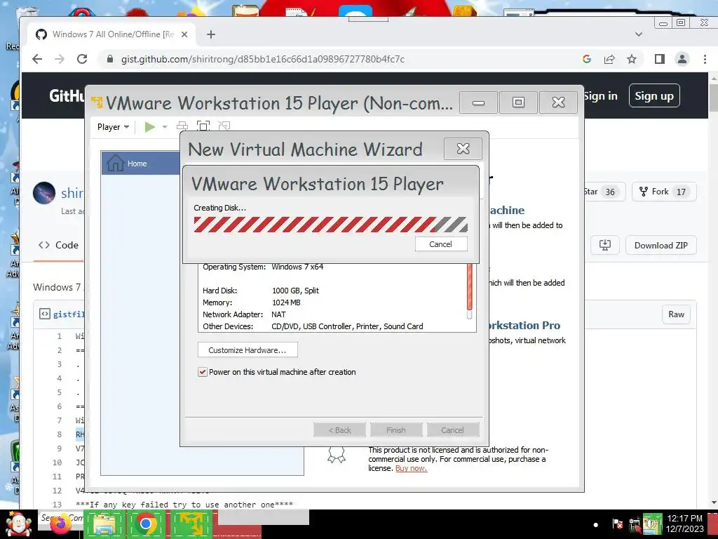The height and width of the screenshot is (539, 718).
Task: Click the Finish button in the wizard
Action: tap(396, 430)
